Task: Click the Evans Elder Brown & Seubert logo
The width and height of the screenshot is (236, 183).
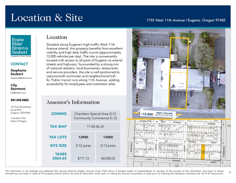Action: [20, 46]
